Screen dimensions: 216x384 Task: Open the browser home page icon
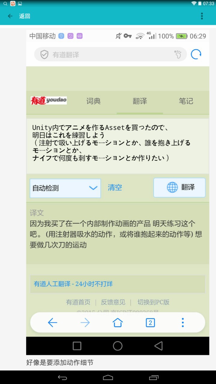(118, 322)
